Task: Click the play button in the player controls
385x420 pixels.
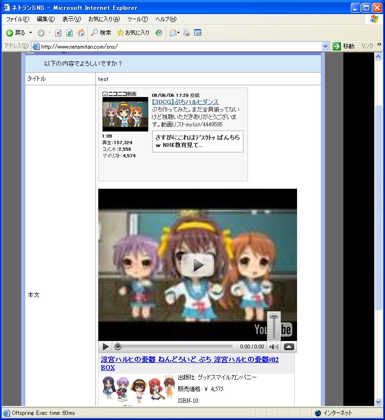Action: [106, 346]
